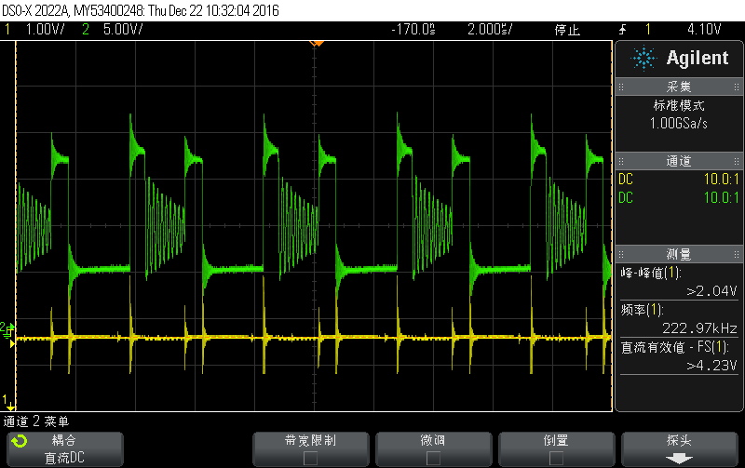The image size is (745, 468).
Task: Click the DSO-X 2022A title text
Action: pyautogui.click(x=35, y=10)
